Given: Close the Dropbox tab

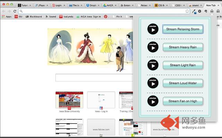Looking at the screenshot, I should 99,6.
